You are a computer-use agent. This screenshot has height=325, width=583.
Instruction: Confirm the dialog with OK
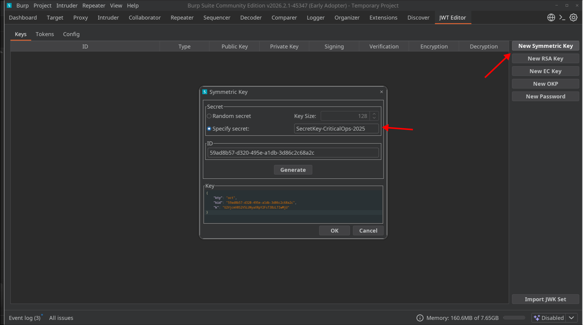click(x=334, y=231)
